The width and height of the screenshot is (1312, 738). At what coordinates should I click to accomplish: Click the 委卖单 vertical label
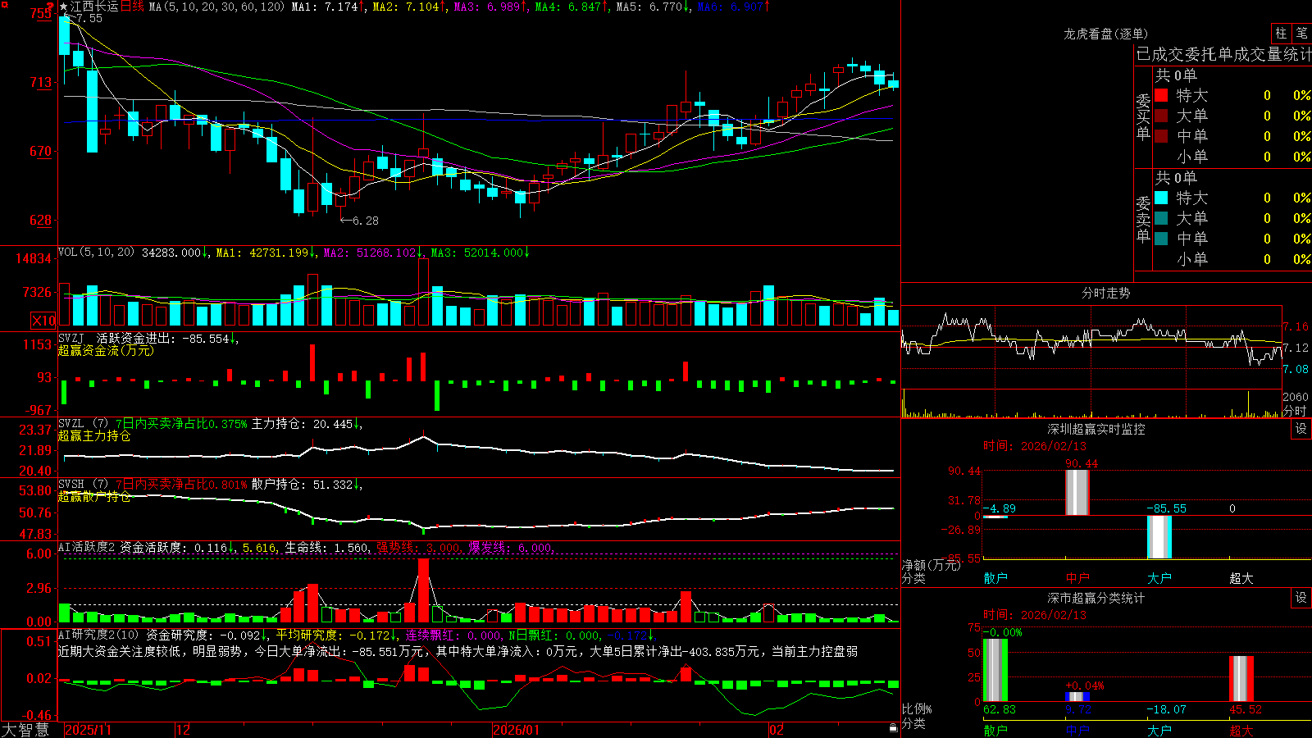point(1143,219)
